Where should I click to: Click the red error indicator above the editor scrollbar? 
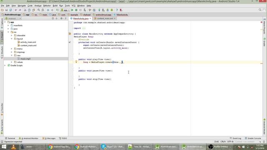pyautogui.click(x=262, y=22)
